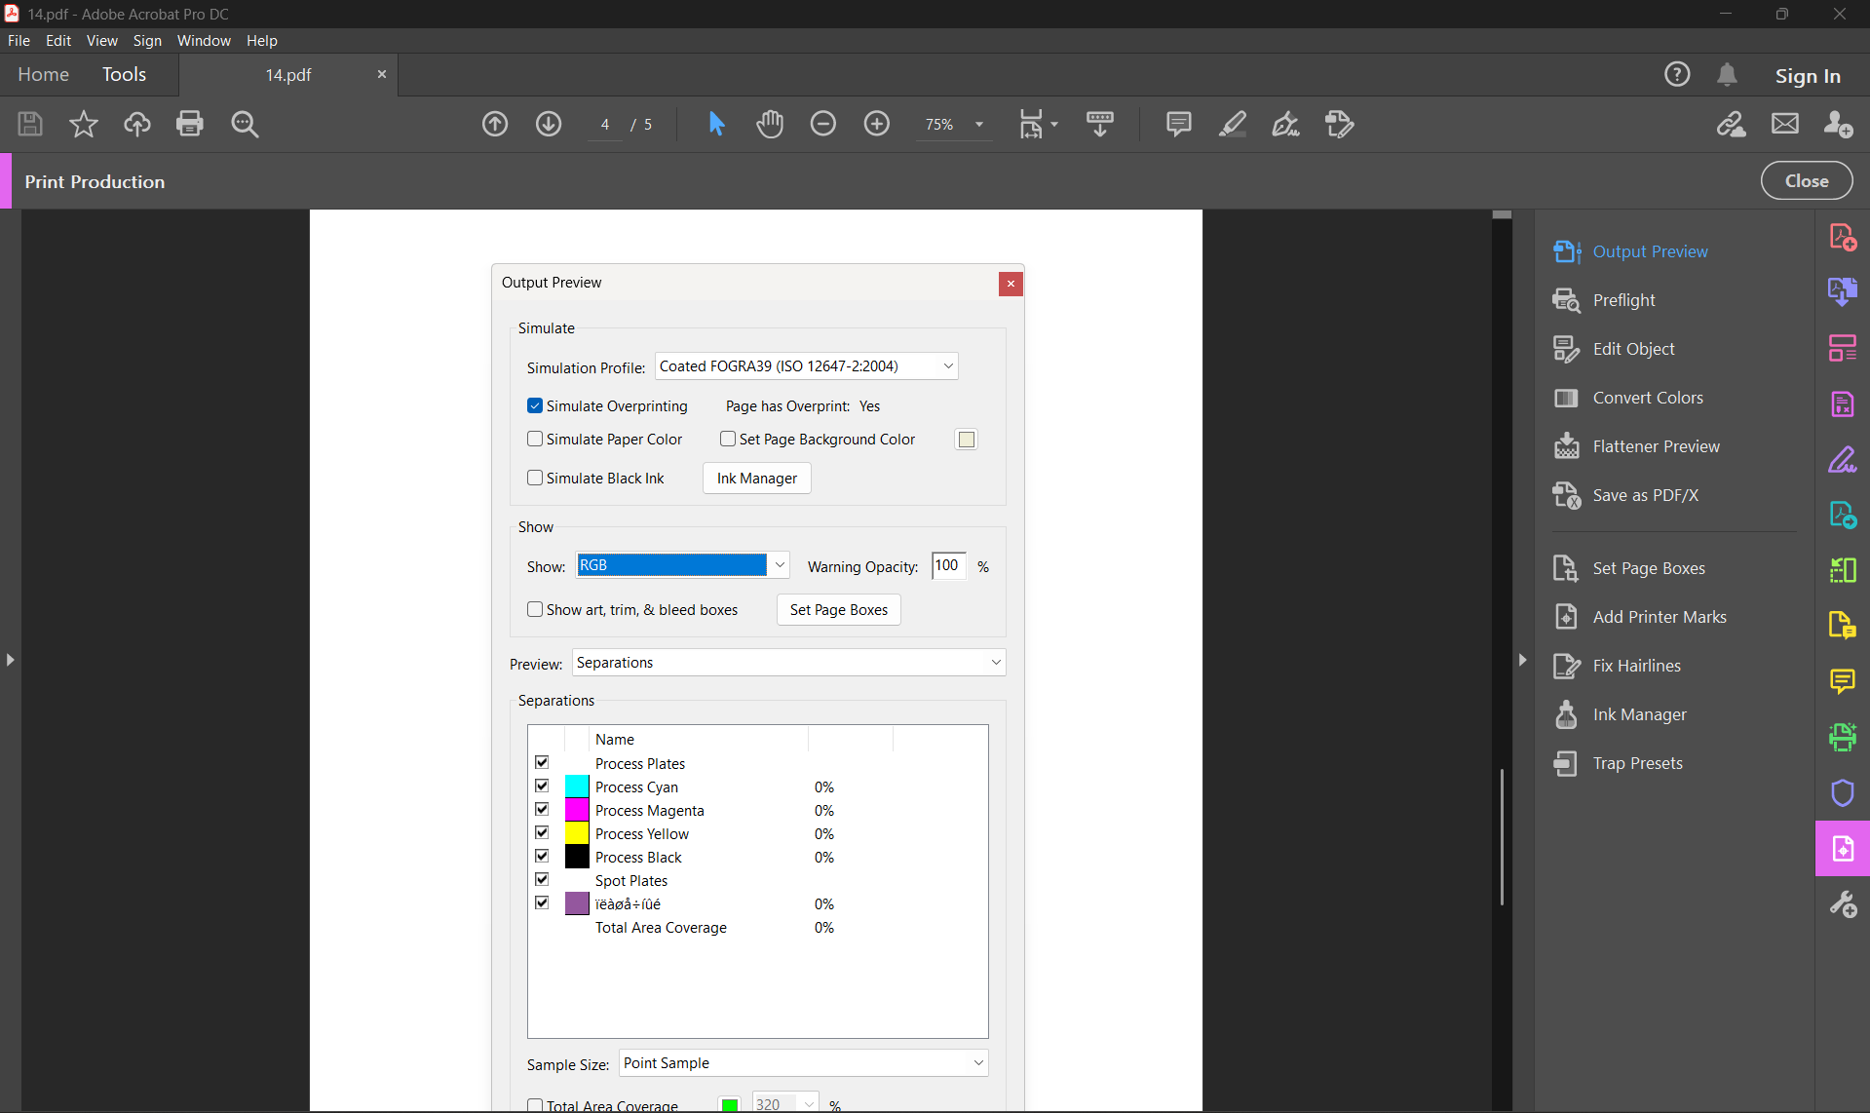
Task: Choose the Selection arrow tool
Action: click(716, 124)
